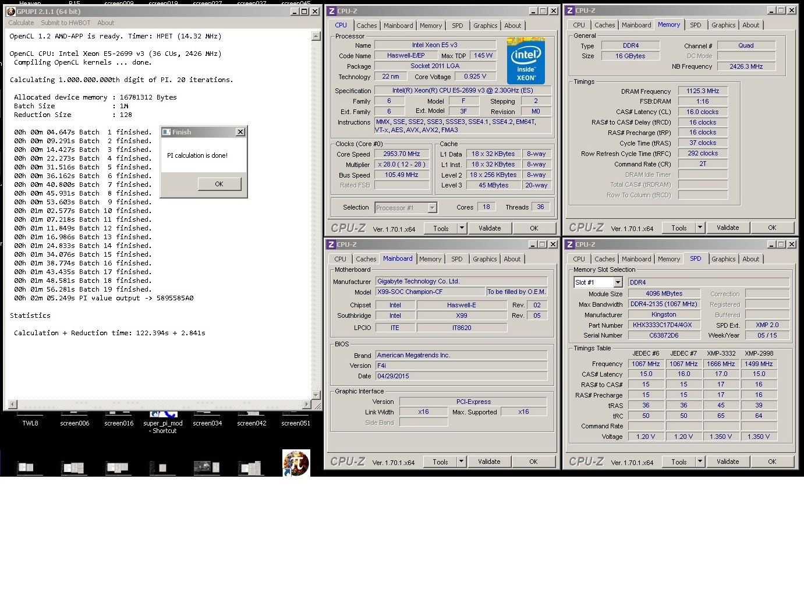
Task: Expand the Tools arrow in the Memory tab window
Action: coord(700,228)
